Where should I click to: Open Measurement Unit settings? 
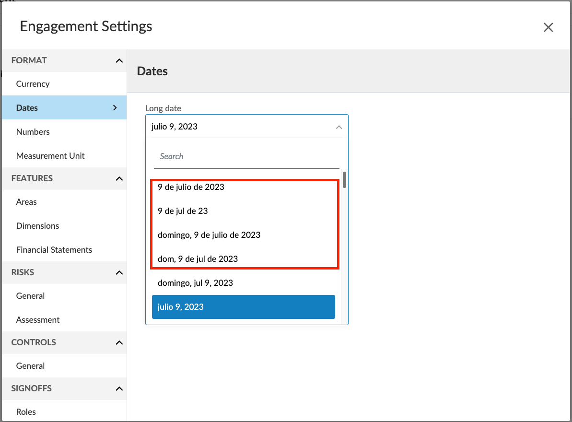click(x=64, y=156)
